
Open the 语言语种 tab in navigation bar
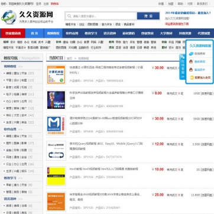[x=109, y=33]
